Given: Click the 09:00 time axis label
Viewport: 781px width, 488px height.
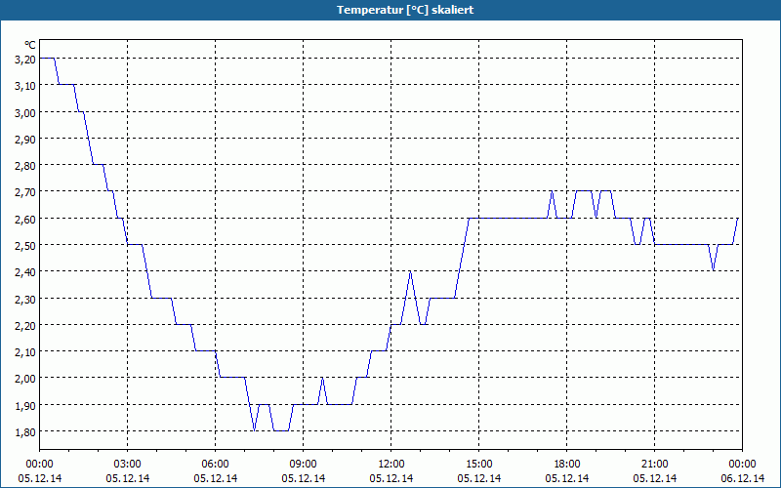Looking at the screenshot, I should click(x=304, y=465).
